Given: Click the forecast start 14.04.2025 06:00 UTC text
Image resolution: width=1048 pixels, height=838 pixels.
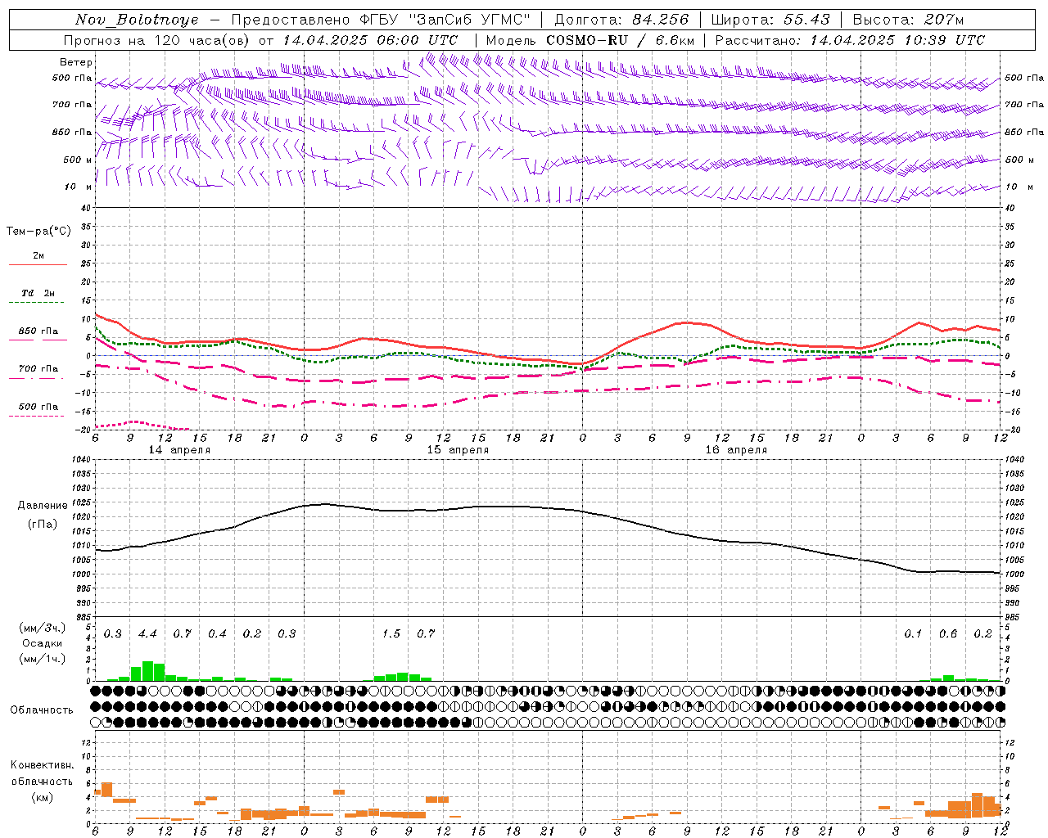Looking at the screenshot, I should tap(370, 40).
